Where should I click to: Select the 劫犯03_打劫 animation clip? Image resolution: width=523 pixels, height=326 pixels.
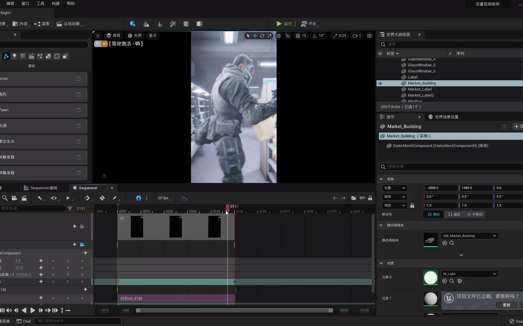pos(176,299)
